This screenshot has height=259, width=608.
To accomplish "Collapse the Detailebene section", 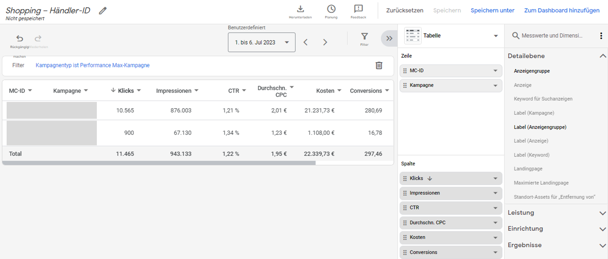I will tap(602, 56).
